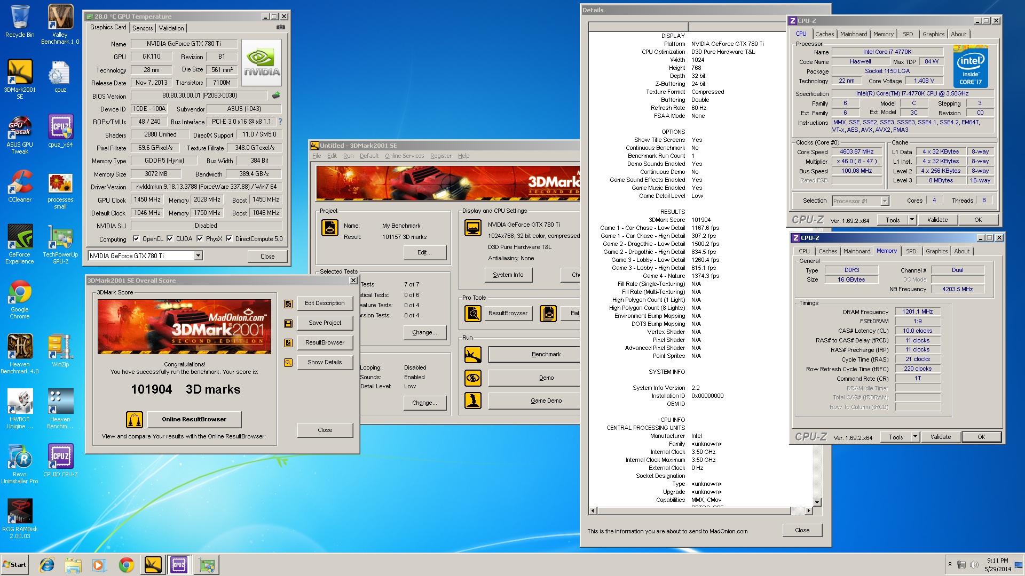Click Save Project disk icon
Viewport: 1025px width, 576px height.
coord(288,323)
